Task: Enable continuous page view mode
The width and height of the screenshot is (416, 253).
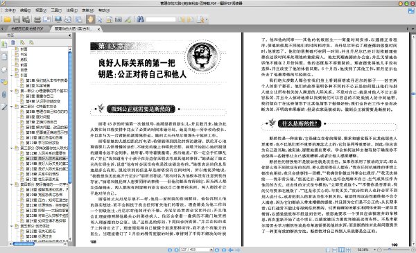Action: 335,250
